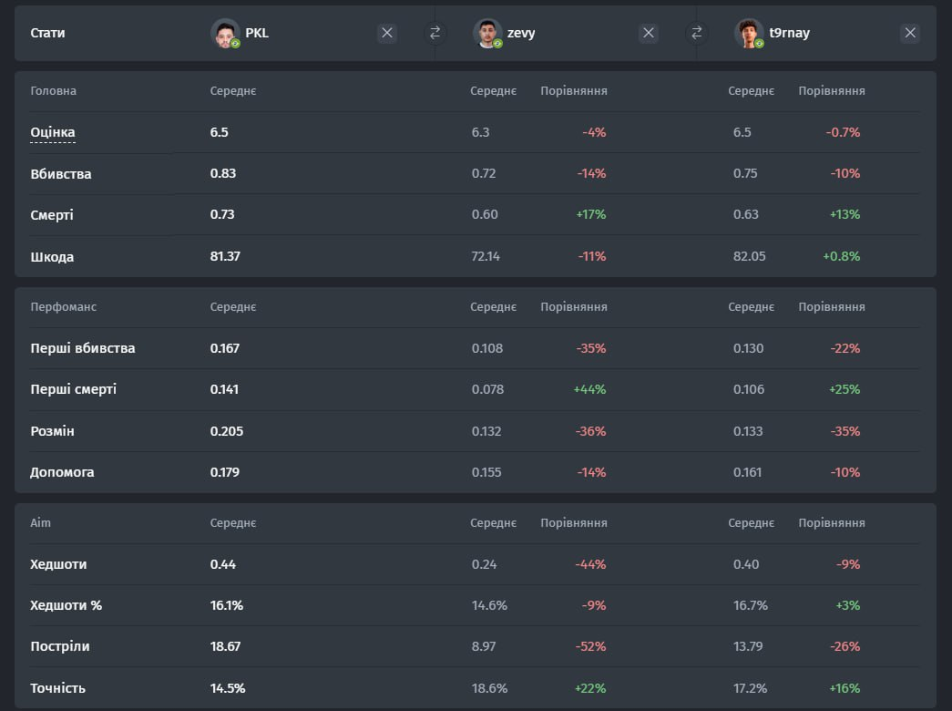Viewport: 952px width, 711px height.
Task: Remove player t9rnay from comparison
Action: pos(910,33)
